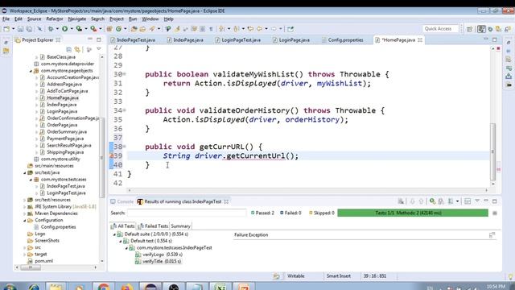
Task: Click the Debug bug icon in toolbar
Action: [51, 29]
